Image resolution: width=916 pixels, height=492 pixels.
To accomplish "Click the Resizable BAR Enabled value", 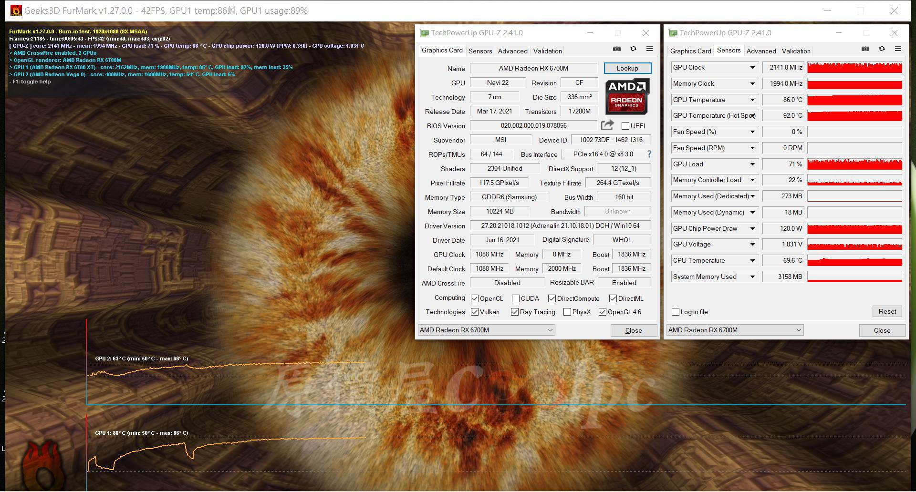I will pyautogui.click(x=624, y=283).
